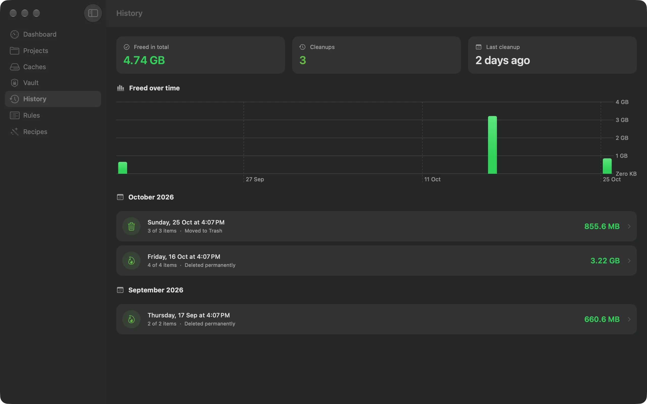Click the 660.6 MB size value
Viewport: 647px width, 404px height.
click(x=602, y=319)
